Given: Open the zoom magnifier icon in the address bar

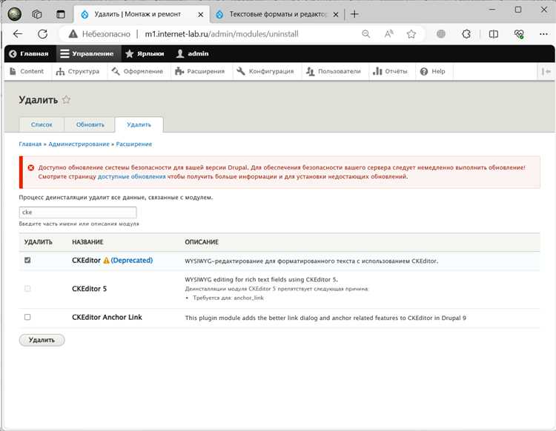Looking at the screenshot, I should click(x=366, y=34).
